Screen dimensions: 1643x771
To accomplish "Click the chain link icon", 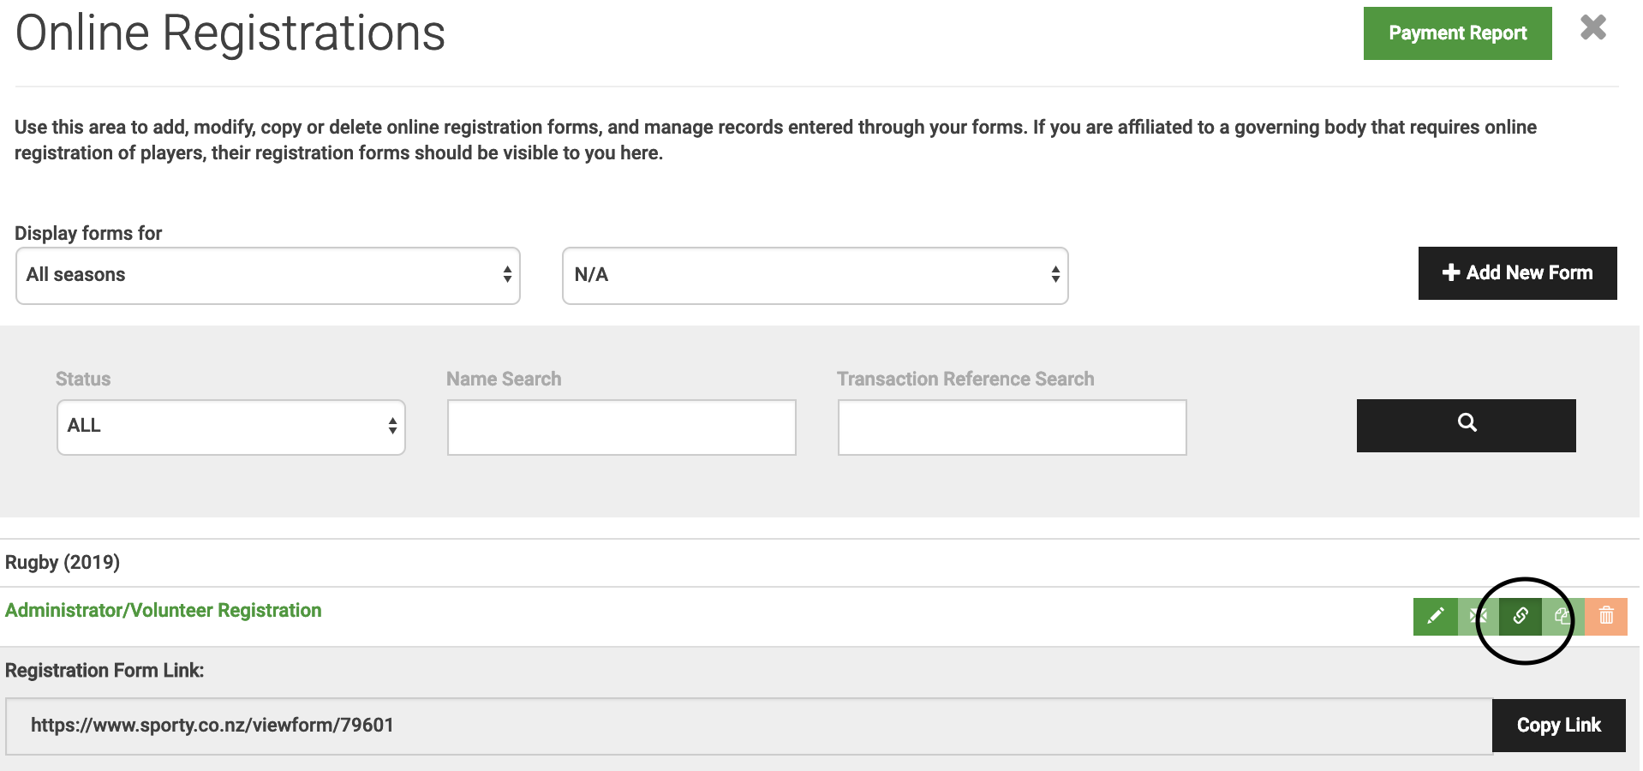I will (1521, 616).
